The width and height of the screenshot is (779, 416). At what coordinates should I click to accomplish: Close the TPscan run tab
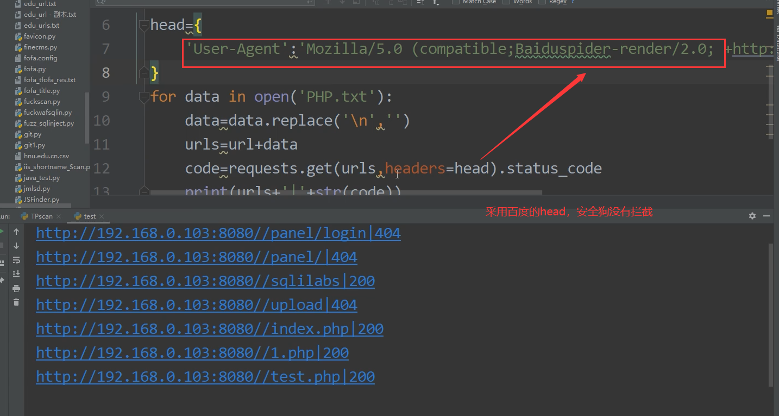coord(59,216)
